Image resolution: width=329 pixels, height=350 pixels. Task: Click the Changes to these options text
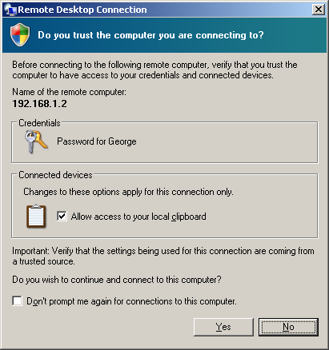coord(128,192)
